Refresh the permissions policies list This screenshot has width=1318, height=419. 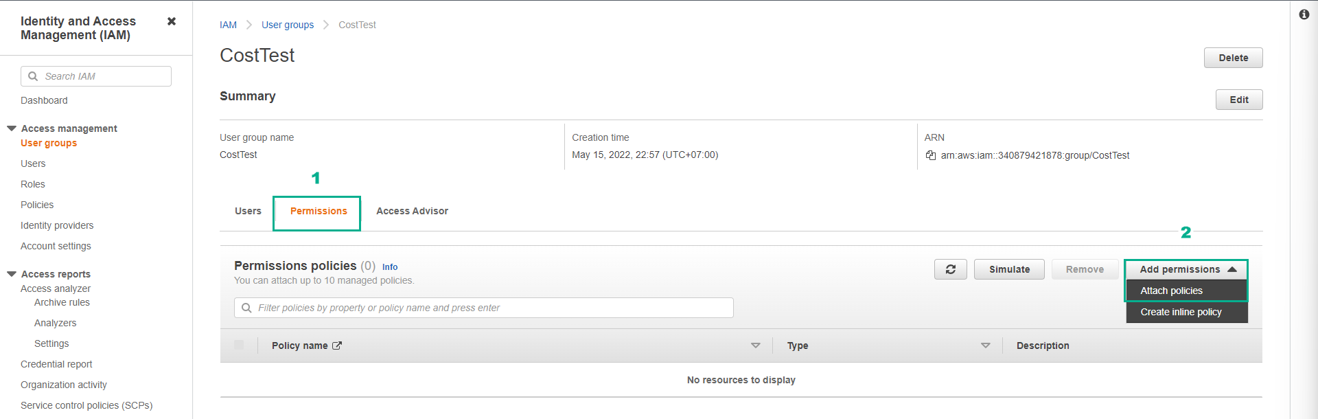click(951, 269)
